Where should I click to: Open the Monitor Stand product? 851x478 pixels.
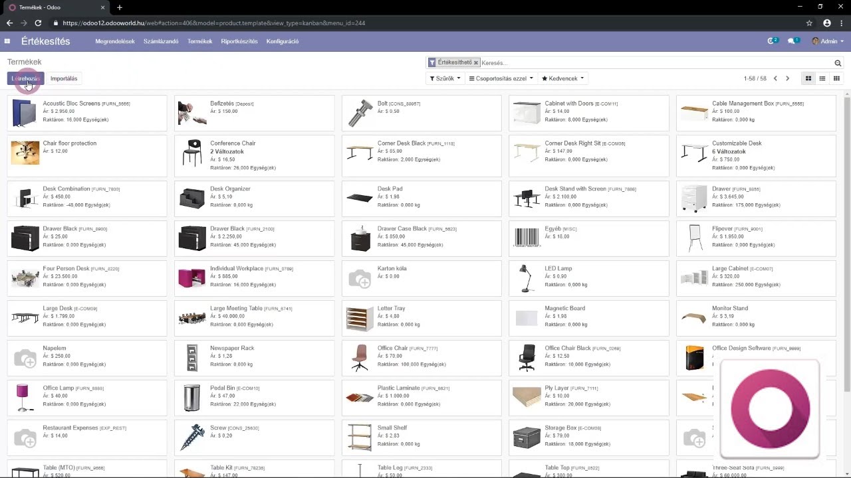tap(756, 317)
